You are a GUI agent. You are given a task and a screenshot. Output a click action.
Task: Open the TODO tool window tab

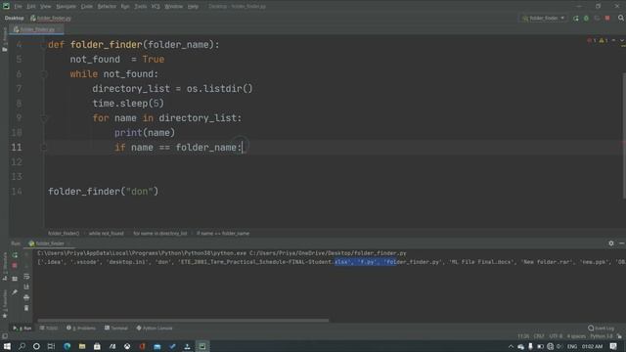[x=49, y=329]
